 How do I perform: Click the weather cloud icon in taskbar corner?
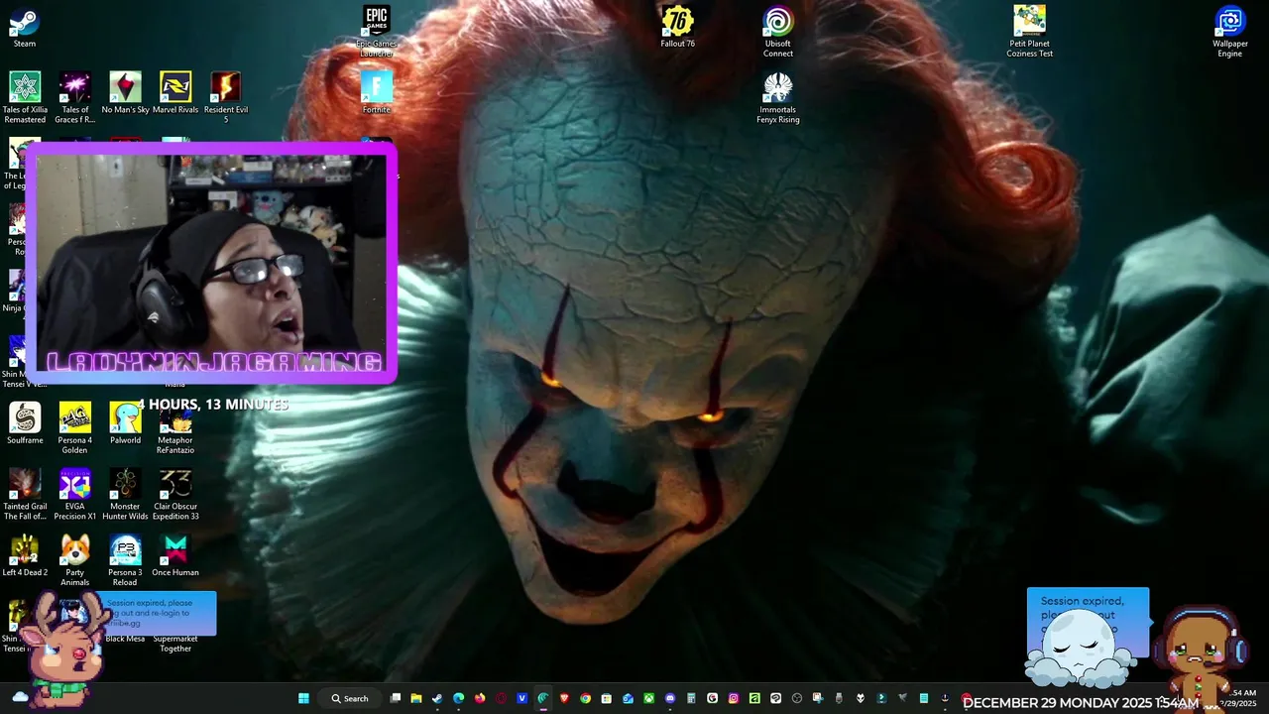coord(20,697)
